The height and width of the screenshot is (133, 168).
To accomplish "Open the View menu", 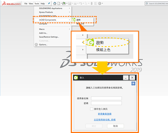I will coord(31,4).
